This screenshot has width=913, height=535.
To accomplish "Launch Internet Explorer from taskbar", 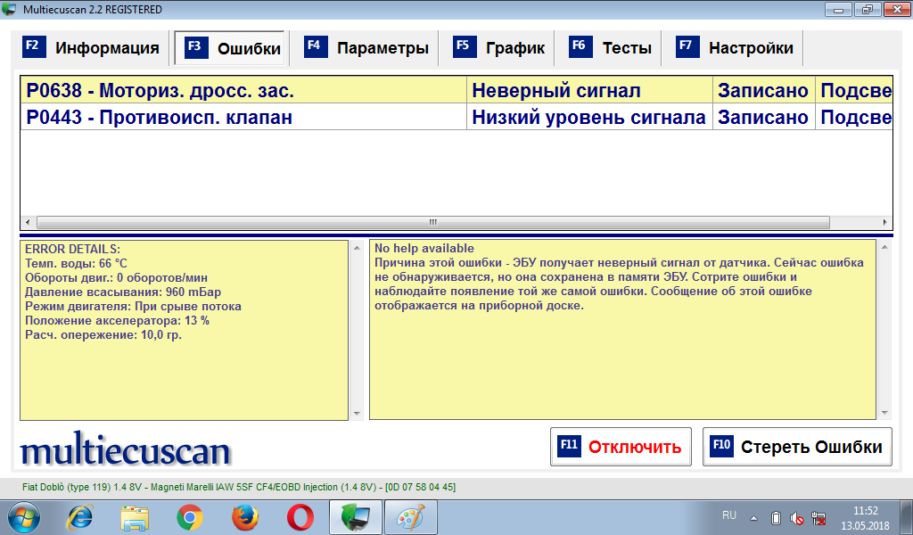I will [x=81, y=516].
